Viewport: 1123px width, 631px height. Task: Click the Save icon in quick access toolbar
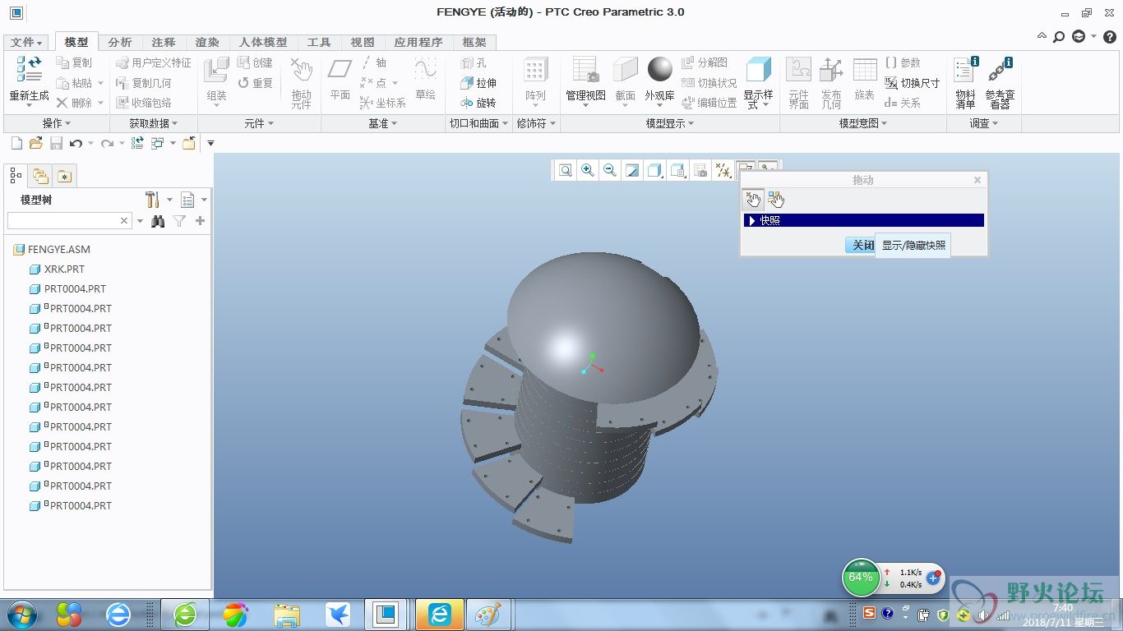tap(56, 143)
